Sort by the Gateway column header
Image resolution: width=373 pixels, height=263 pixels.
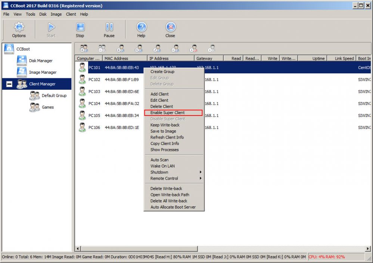tap(209, 58)
